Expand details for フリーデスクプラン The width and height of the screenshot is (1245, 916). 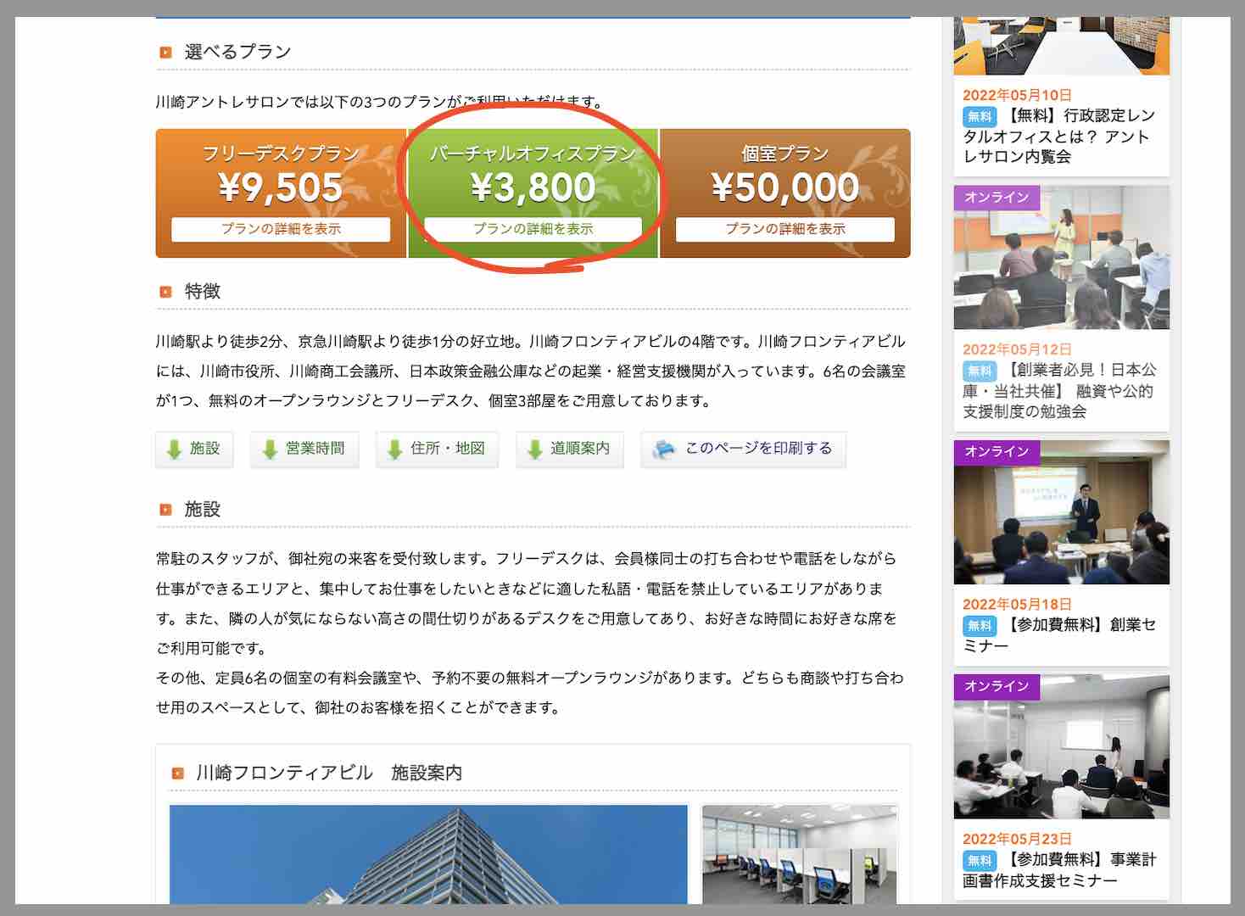tap(280, 228)
